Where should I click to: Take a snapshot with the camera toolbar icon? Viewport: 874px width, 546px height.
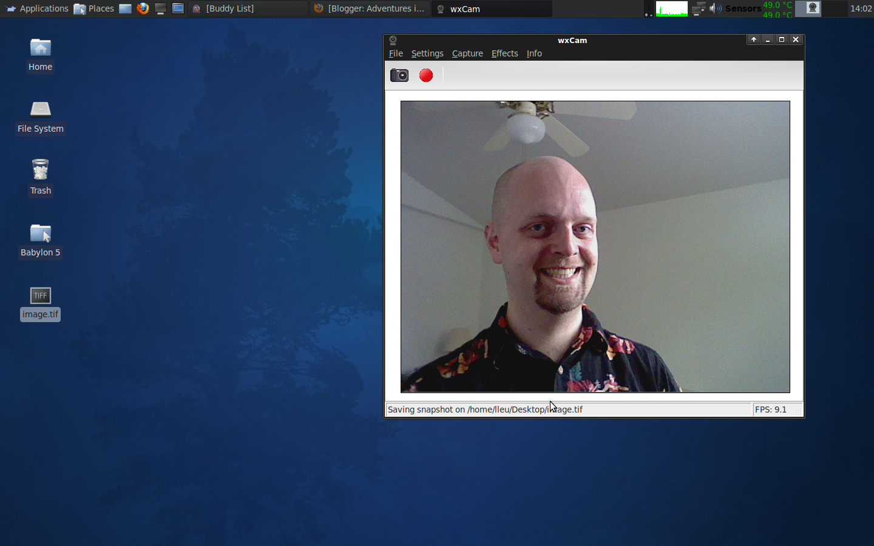point(399,75)
